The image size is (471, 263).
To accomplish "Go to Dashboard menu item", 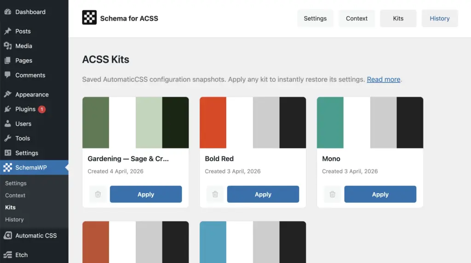I will pos(34,12).
